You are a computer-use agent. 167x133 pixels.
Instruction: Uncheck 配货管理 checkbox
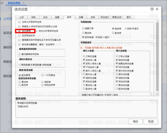[20, 75]
